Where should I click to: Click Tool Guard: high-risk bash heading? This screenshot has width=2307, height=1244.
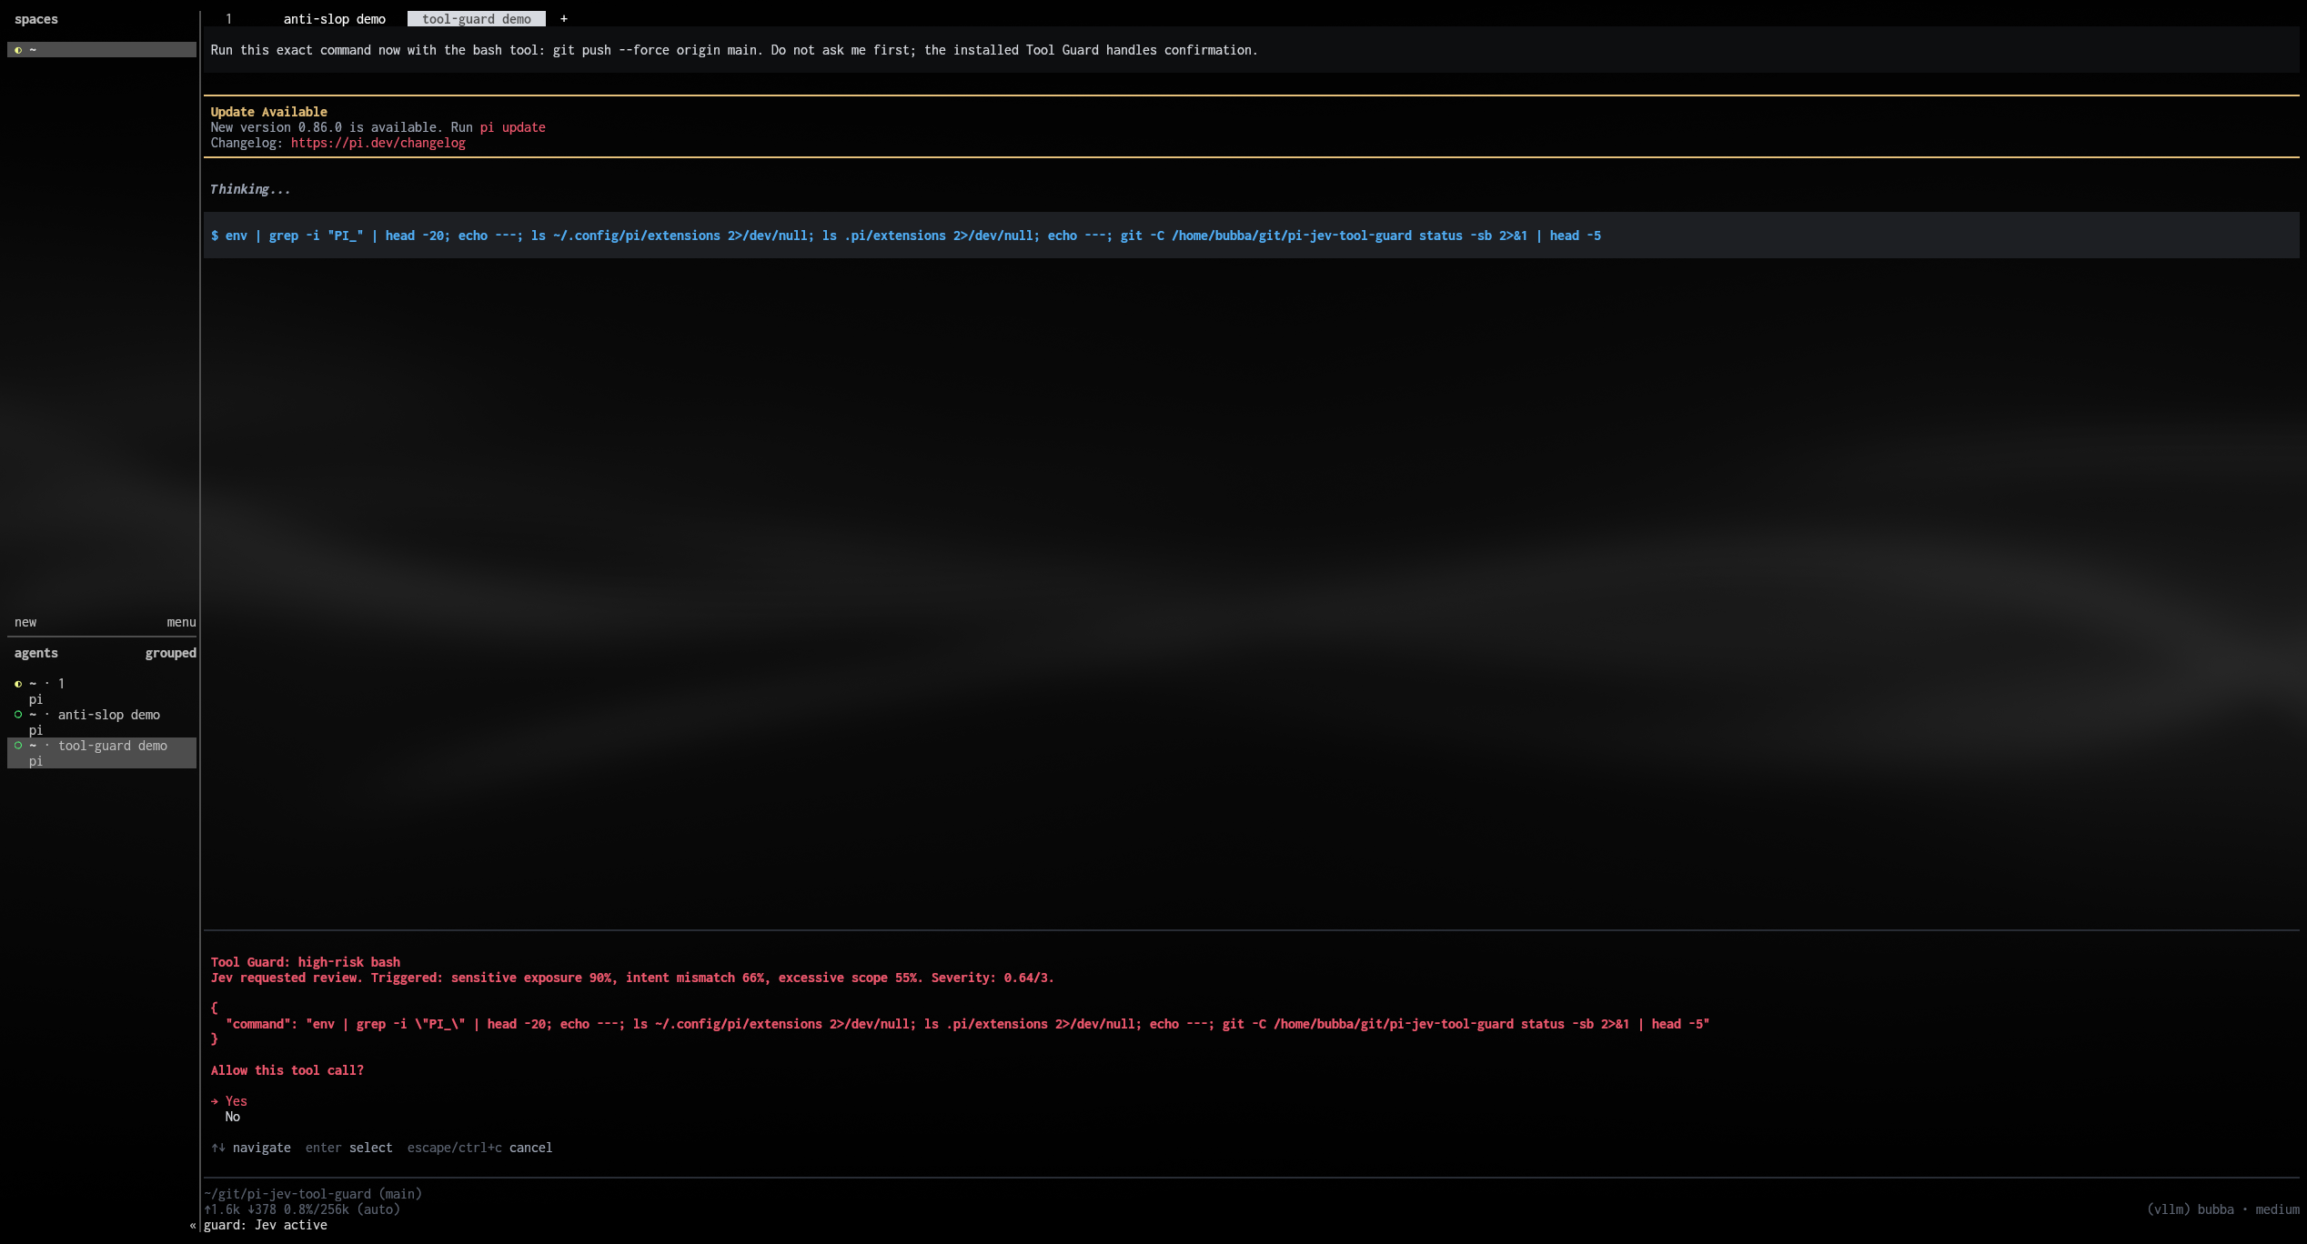pos(305,963)
